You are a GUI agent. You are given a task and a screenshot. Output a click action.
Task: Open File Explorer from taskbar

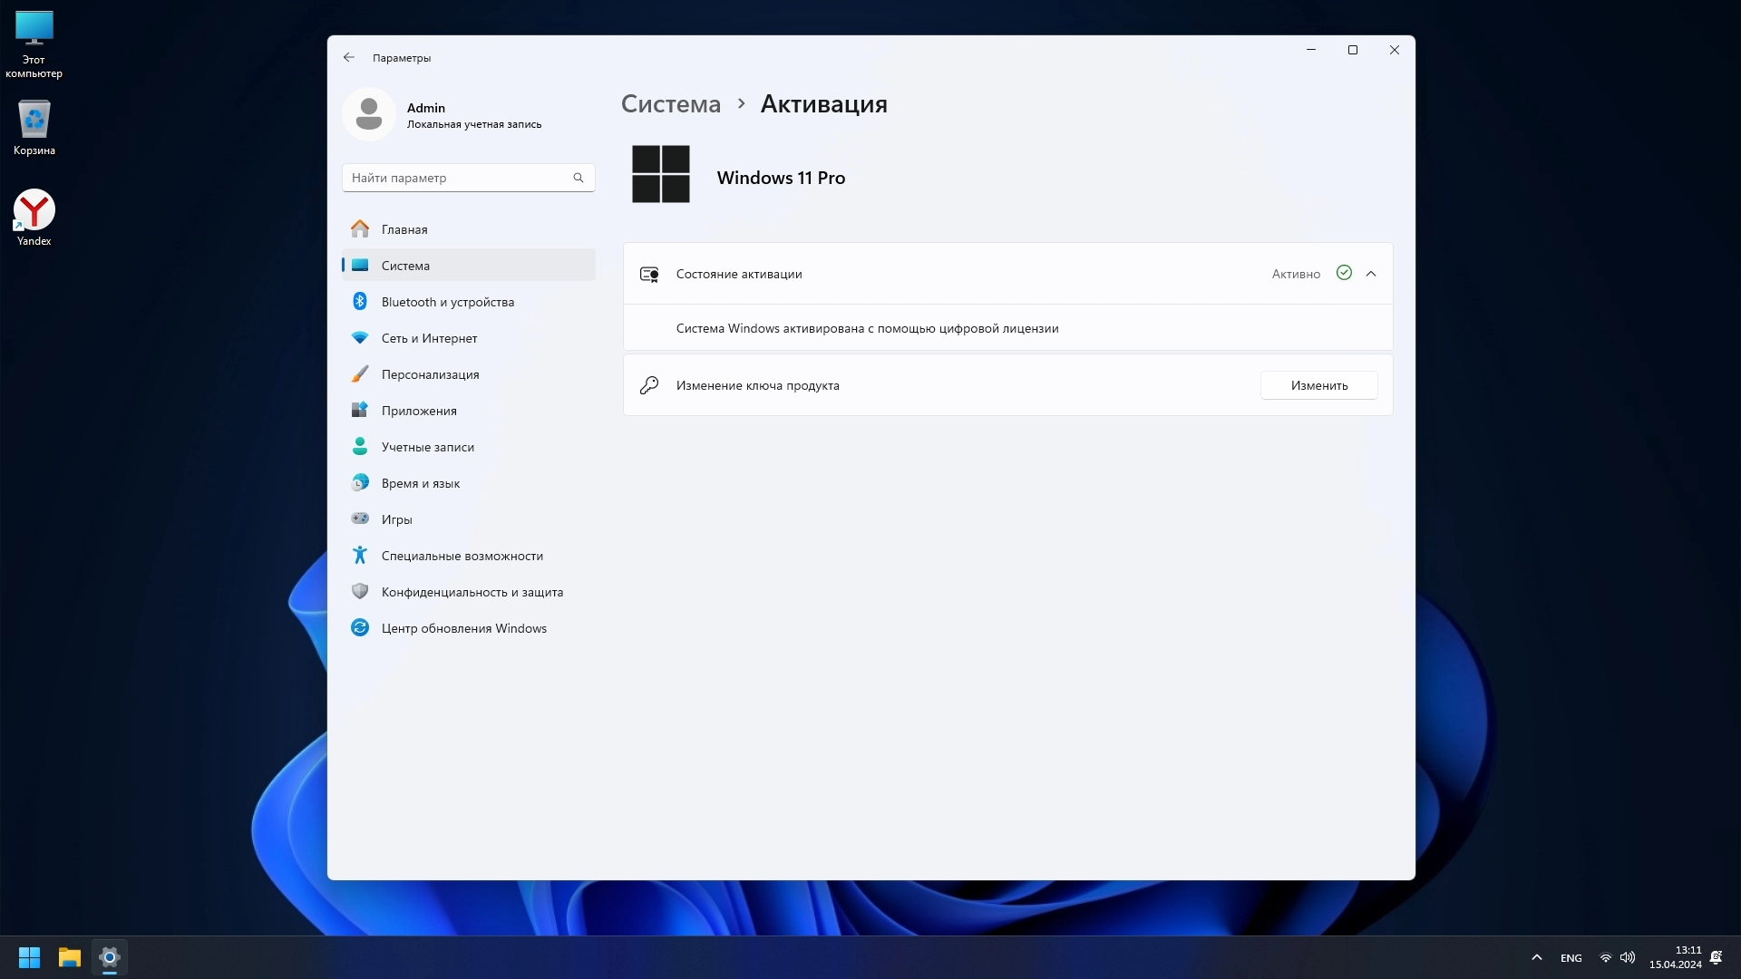[70, 957]
